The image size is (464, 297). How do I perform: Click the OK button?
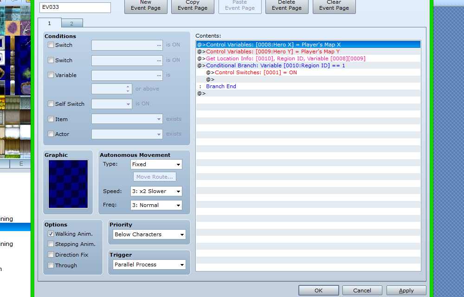318,291
